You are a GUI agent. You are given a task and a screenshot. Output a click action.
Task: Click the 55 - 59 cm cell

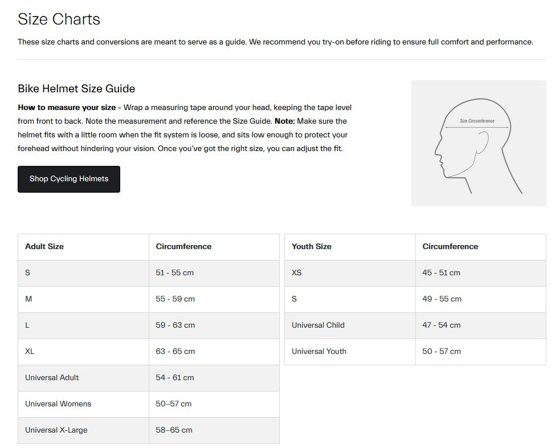214,299
